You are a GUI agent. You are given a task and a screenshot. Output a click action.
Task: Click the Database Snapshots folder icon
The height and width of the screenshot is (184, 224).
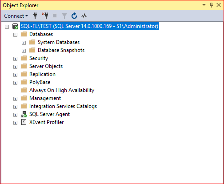coord(32,50)
